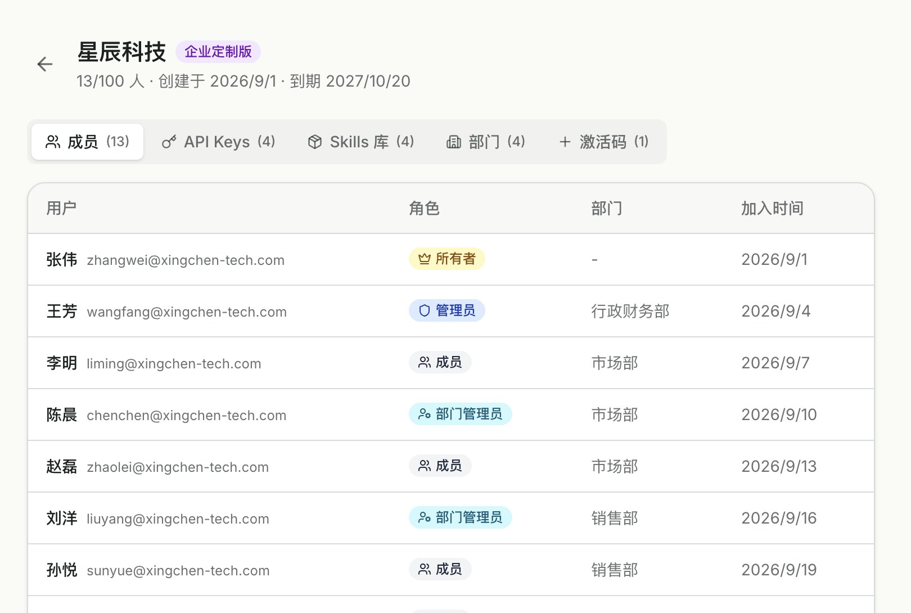Open the Skills 库 tab

(x=360, y=142)
